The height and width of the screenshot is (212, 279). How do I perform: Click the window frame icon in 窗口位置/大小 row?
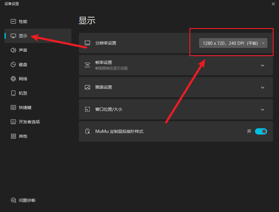(x=87, y=109)
